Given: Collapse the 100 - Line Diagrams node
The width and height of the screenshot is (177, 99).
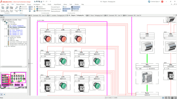Looking at the screenshot, I should pyautogui.click(x=5, y=24).
